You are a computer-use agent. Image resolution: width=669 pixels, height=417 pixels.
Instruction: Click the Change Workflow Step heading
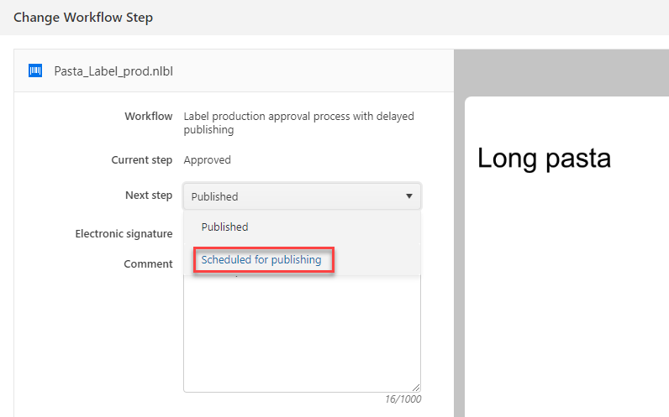pos(83,18)
